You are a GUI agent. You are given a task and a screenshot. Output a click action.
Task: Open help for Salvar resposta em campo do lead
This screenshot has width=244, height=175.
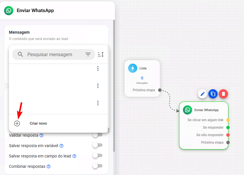click(x=74, y=156)
